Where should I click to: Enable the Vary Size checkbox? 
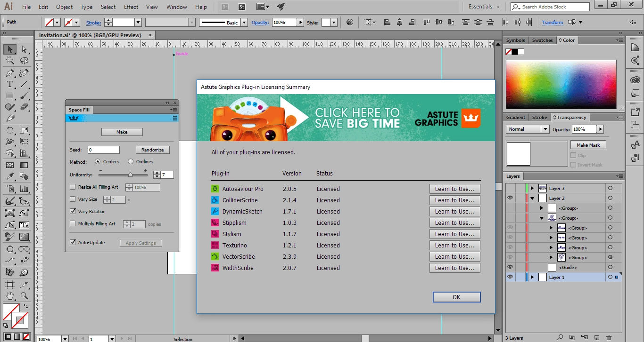tap(73, 199)
